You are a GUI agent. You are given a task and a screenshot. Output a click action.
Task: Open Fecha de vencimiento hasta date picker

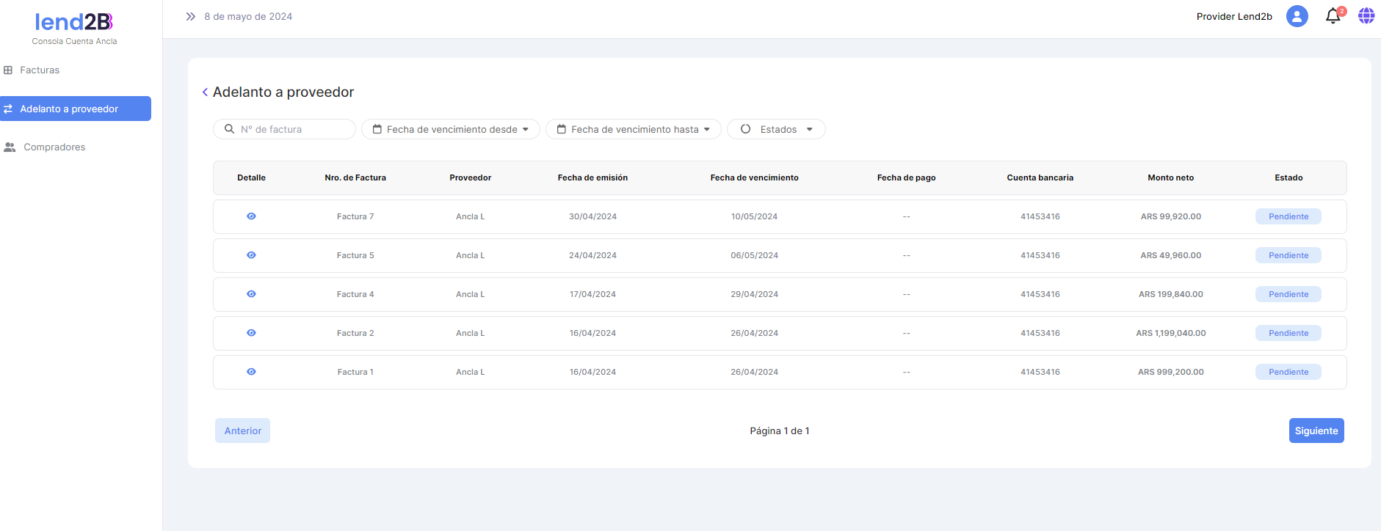click(633, 129)
